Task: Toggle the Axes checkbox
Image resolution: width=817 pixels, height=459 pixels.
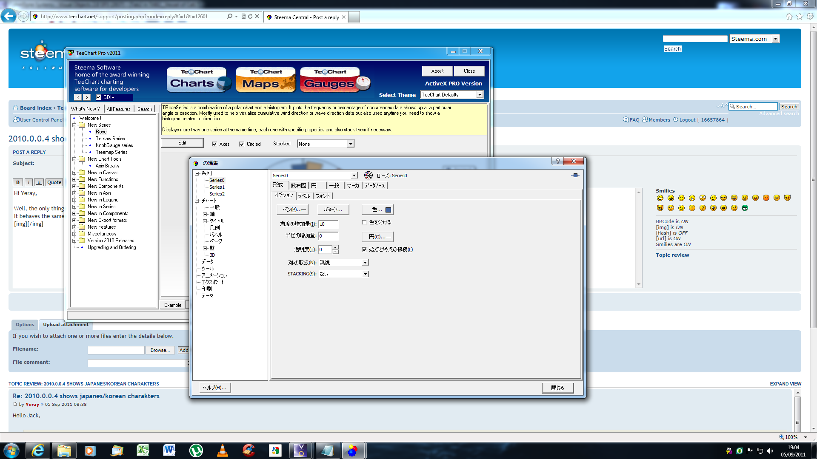Action: click(214, 144)
